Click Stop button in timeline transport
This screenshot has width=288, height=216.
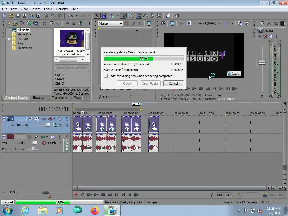coord(110,195)
